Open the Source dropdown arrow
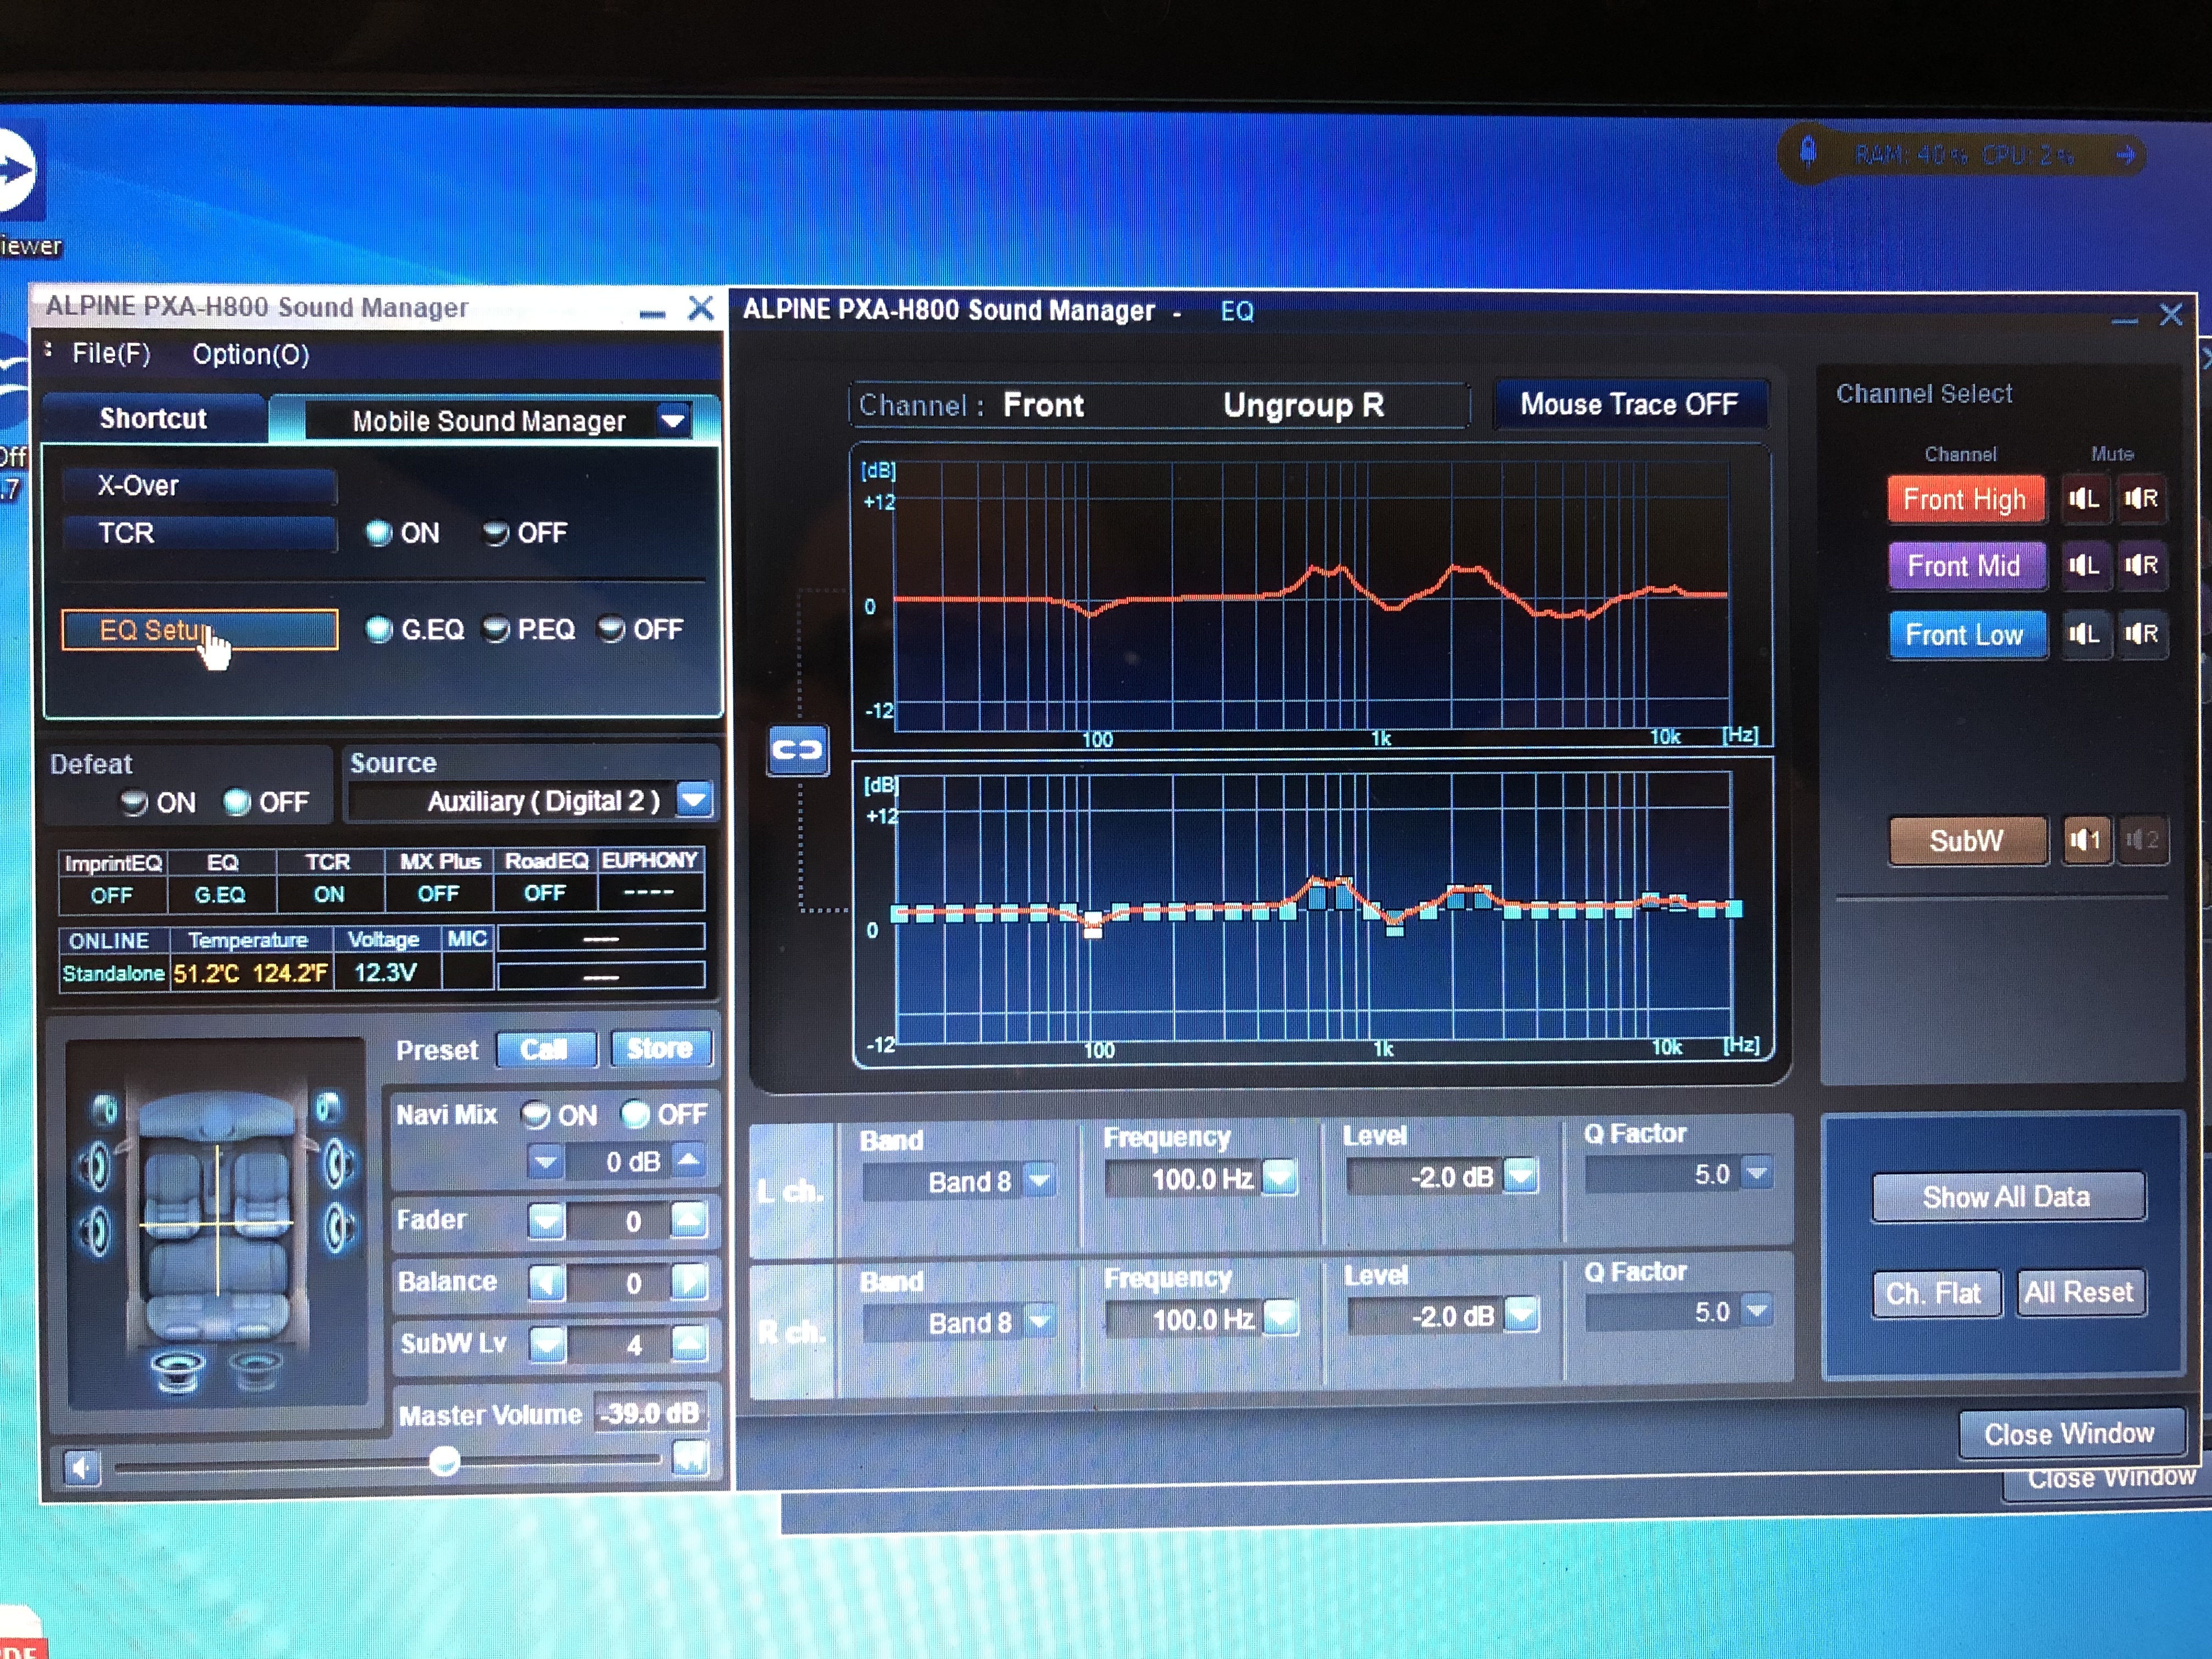The height and width of the screenshot is (1659, 2212). click(694, 800)
